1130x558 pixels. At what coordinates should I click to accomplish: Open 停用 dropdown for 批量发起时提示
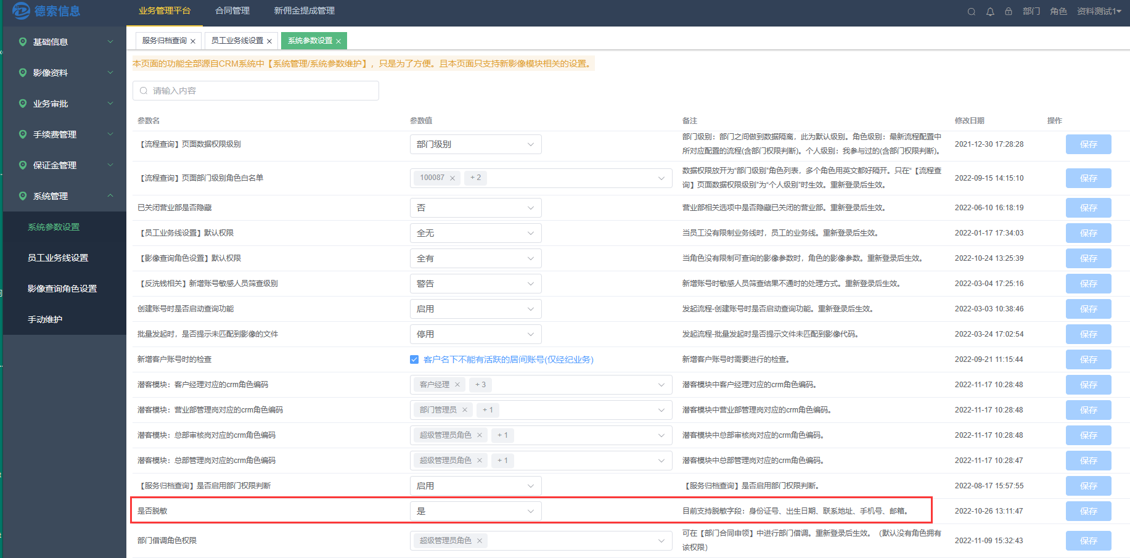[x=476, y=334]
